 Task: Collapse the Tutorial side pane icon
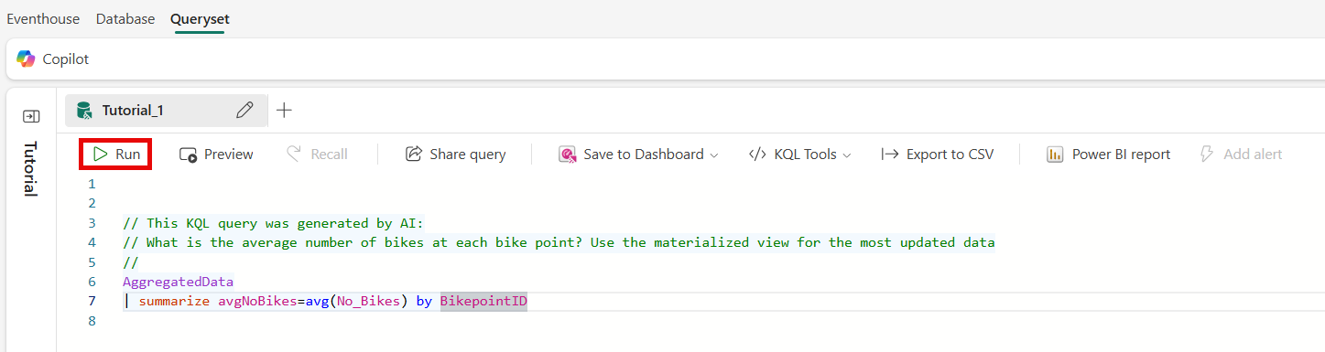click(x=31, y=116)
